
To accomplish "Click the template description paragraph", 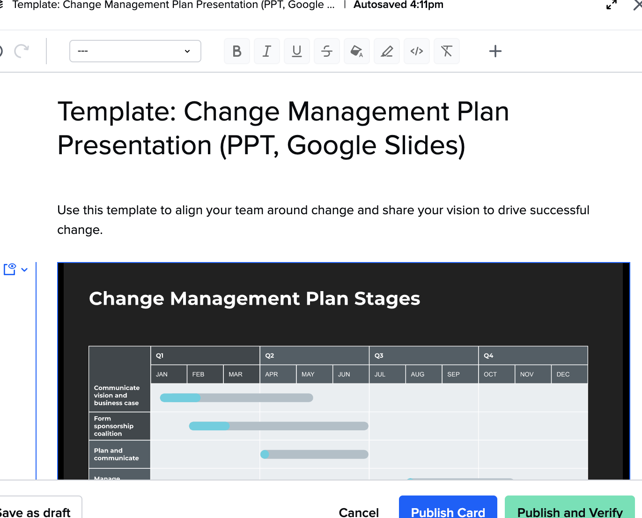I will 323,220.
